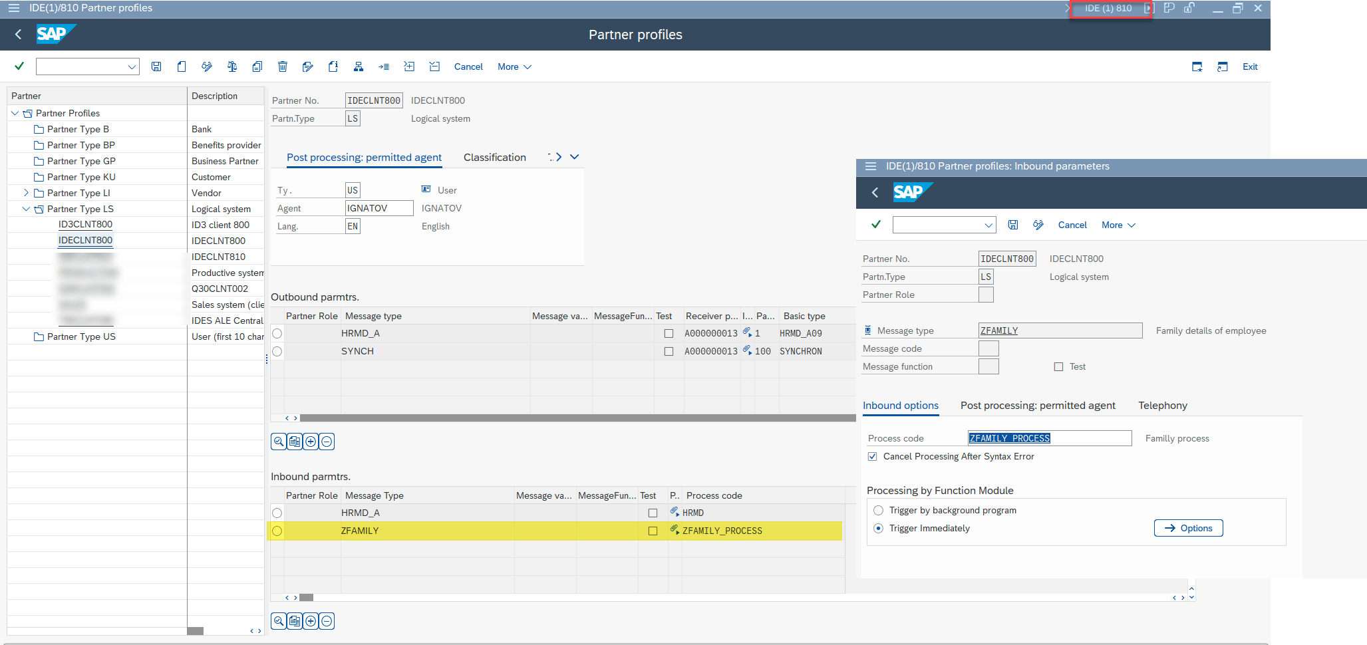Click the balance scale check icon

click(231, 66)
